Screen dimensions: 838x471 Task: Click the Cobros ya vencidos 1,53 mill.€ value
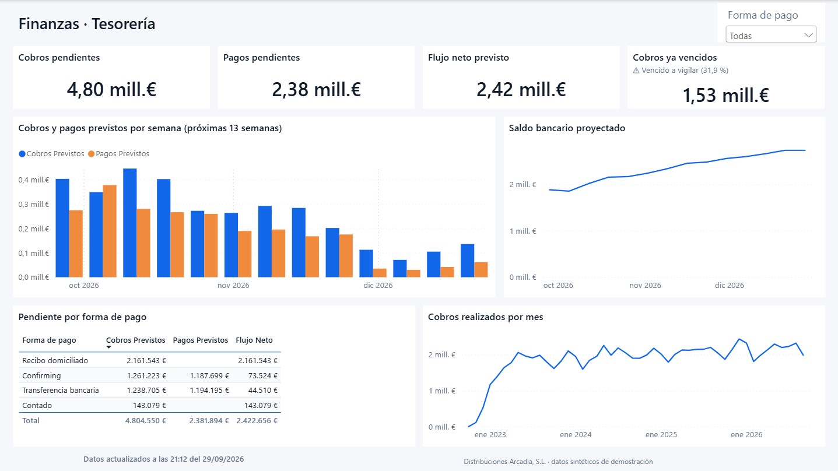[726, 95]
